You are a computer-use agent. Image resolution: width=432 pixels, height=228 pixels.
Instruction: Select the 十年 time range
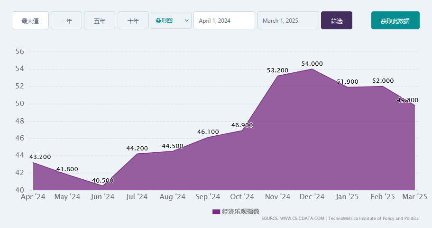coord(133,21)
